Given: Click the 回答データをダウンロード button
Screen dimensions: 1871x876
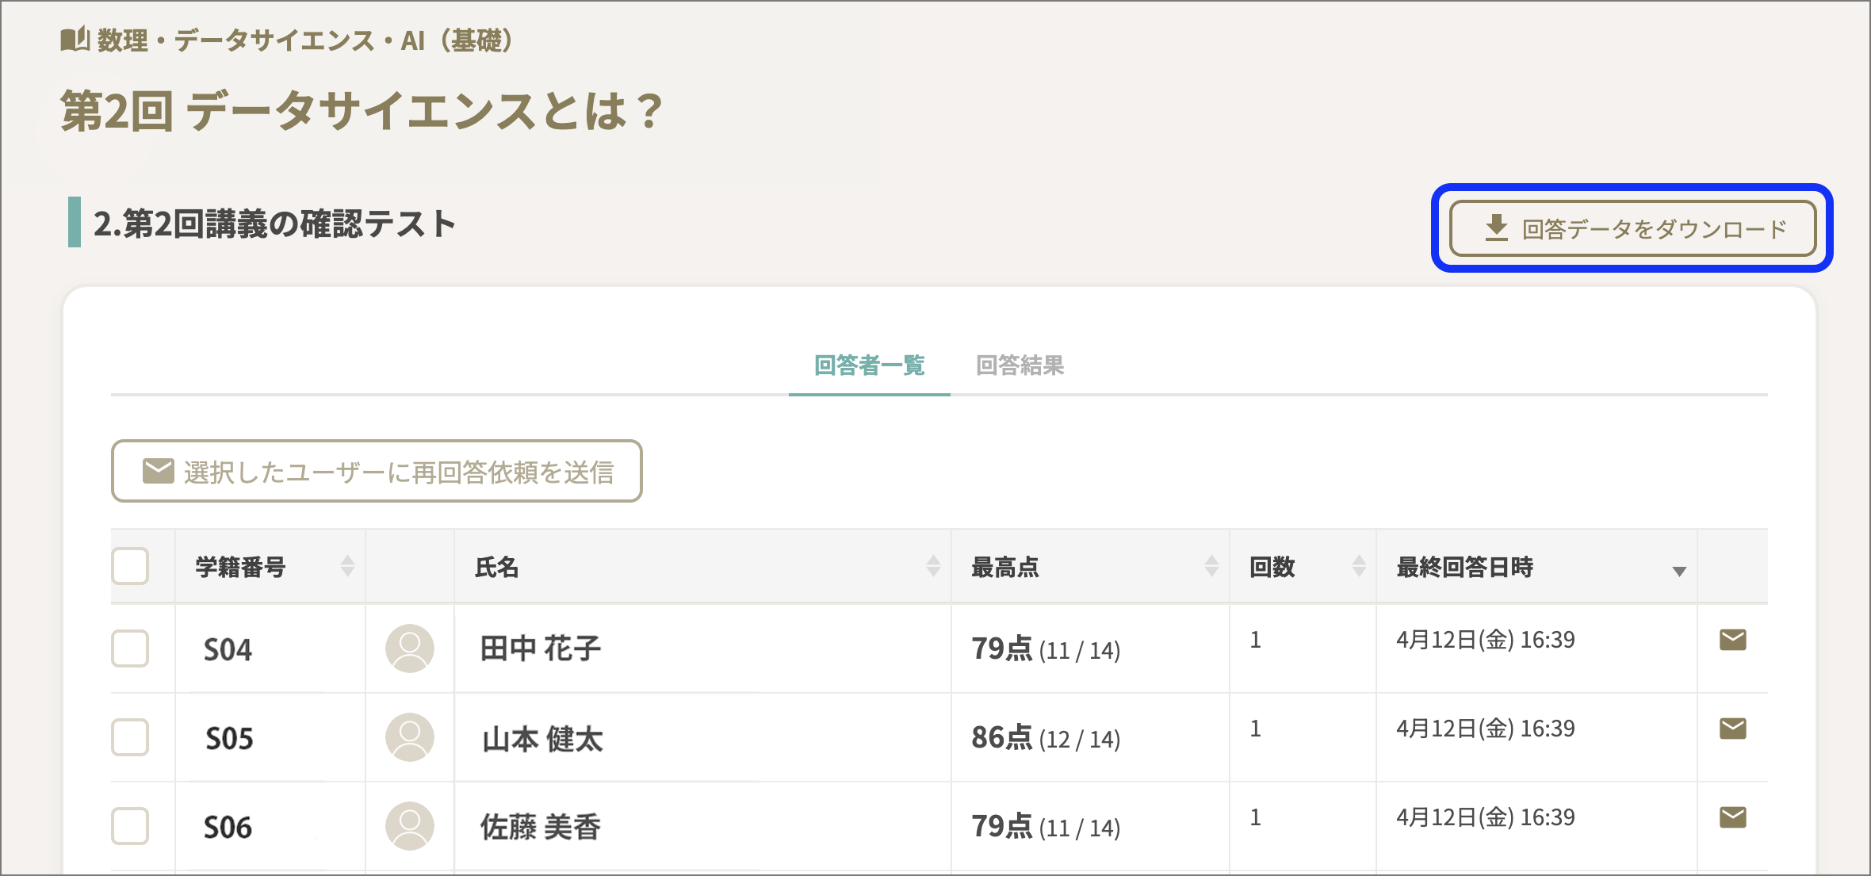Looking at the screenshot, I should point(1632,228).
